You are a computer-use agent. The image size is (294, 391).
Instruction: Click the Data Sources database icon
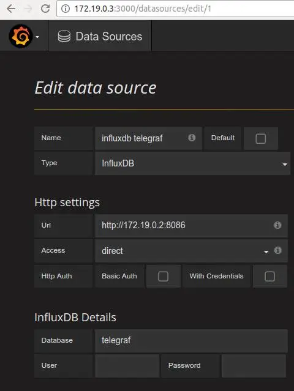pos(64,36)
